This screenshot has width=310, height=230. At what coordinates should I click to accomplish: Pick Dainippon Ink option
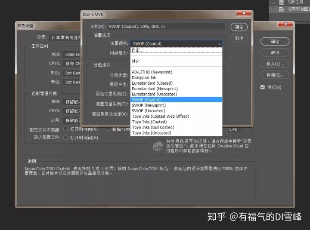coord(176,77)
